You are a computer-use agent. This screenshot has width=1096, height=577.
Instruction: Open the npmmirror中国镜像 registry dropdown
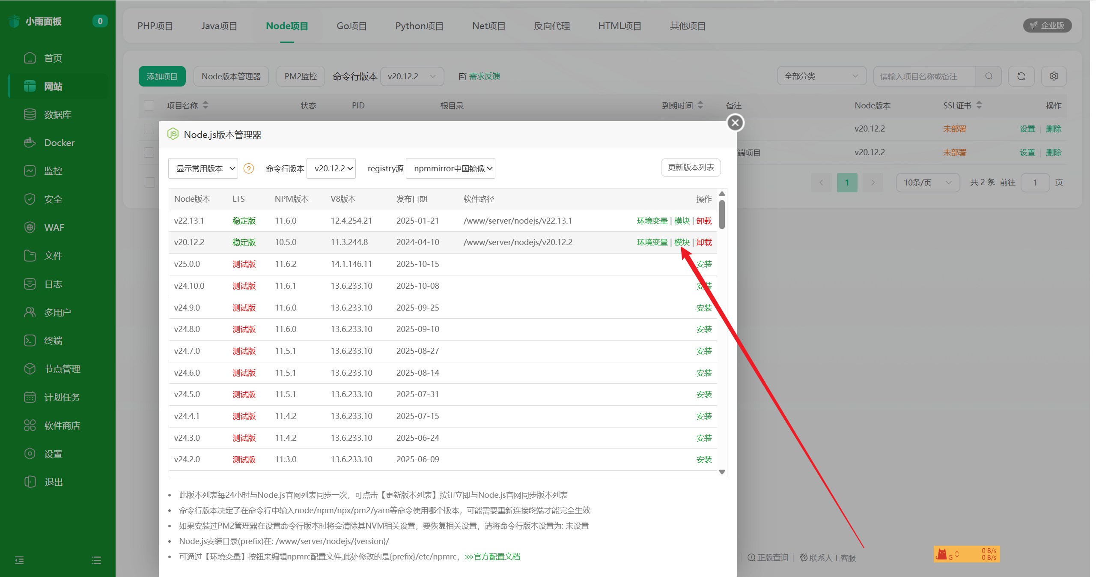(x=450, y=168)
